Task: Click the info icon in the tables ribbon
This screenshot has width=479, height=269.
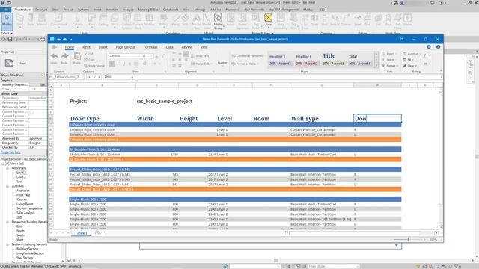Action: click(429, 47)
